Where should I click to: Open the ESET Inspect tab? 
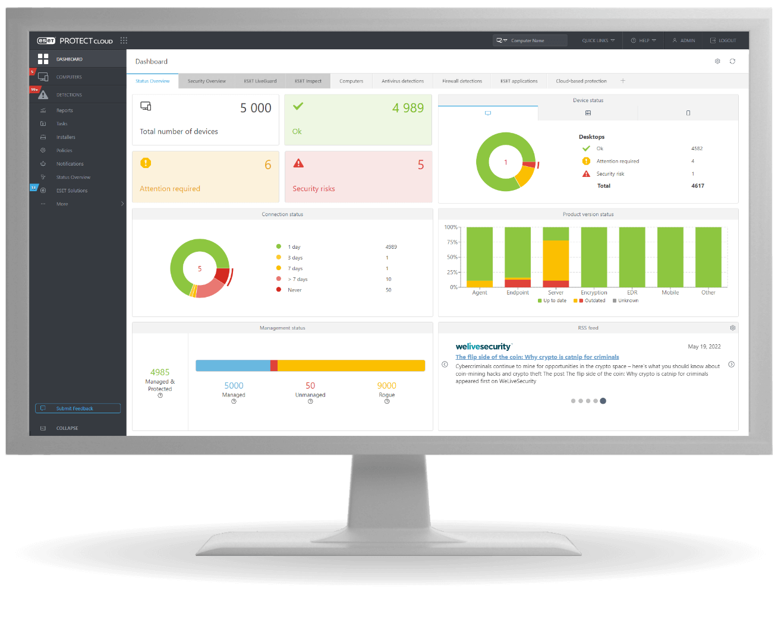308,81
